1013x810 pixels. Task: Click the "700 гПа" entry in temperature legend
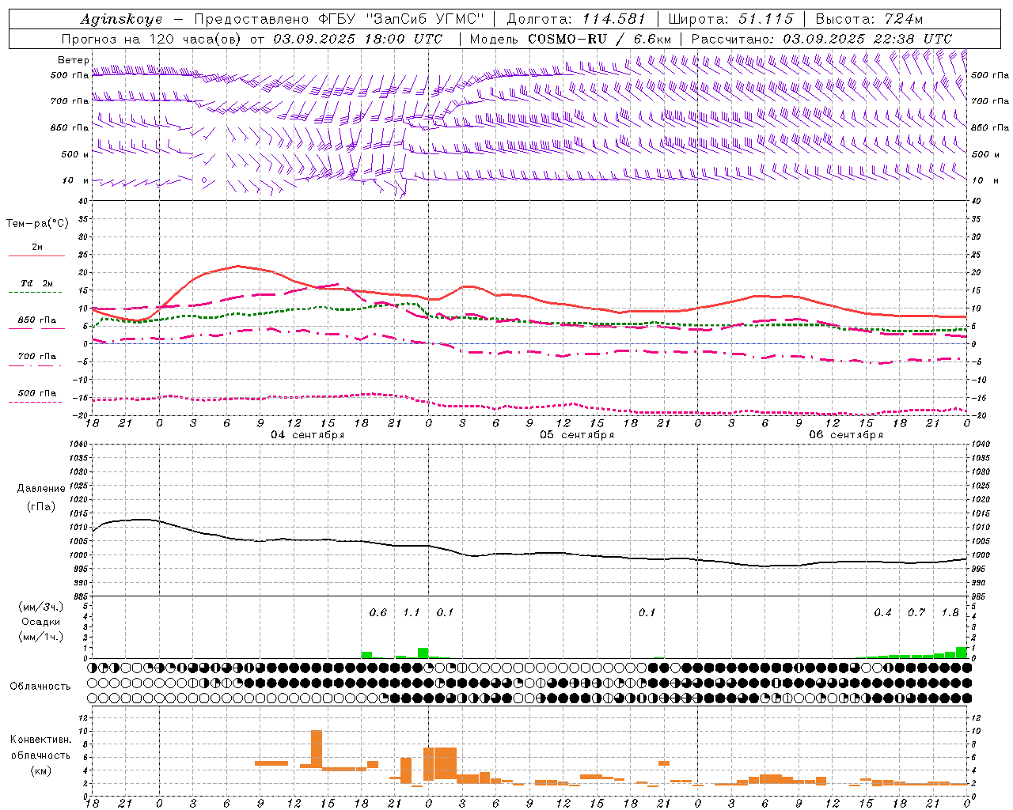[37, 356]
